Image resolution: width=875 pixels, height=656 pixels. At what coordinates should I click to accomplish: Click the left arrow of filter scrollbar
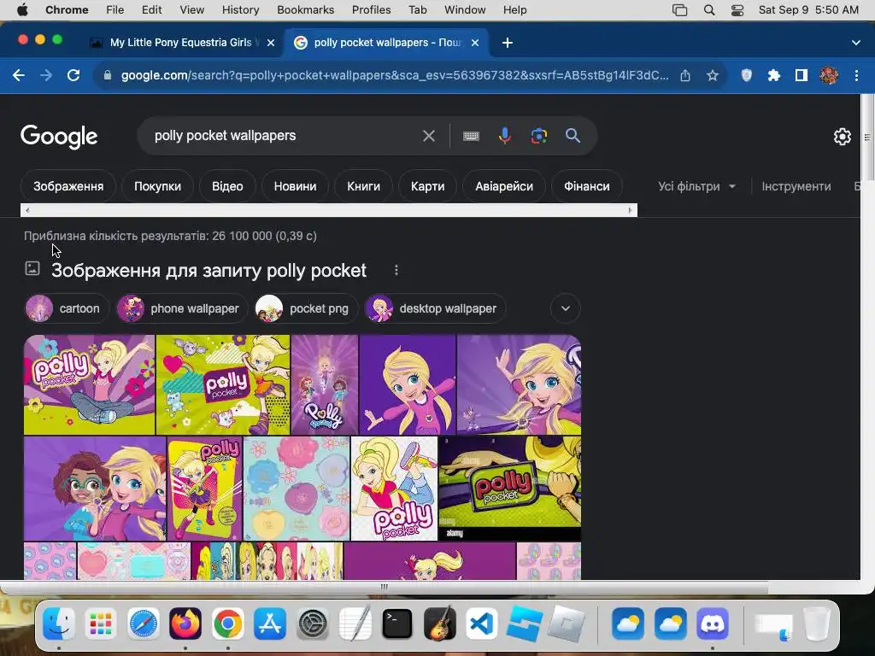click(x=27, y=210)
